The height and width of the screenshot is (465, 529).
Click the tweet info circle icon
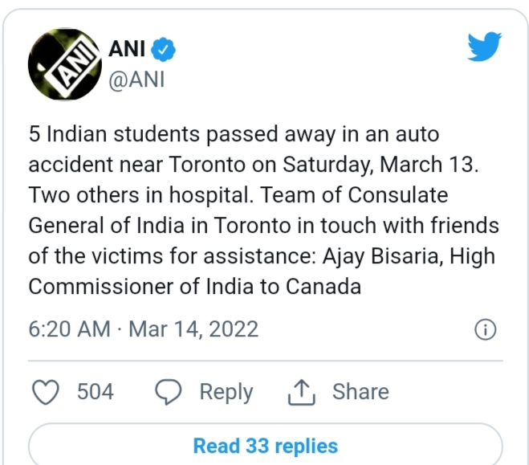point(485,329)
